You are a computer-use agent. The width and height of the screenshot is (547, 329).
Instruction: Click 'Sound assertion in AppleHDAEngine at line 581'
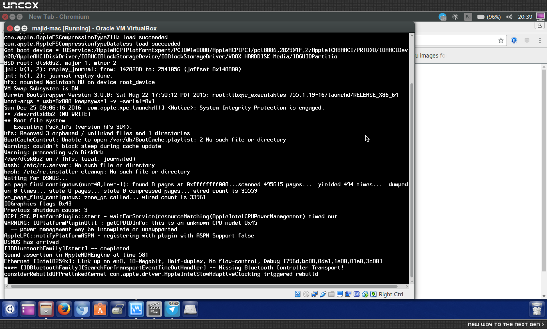(76, 255)
